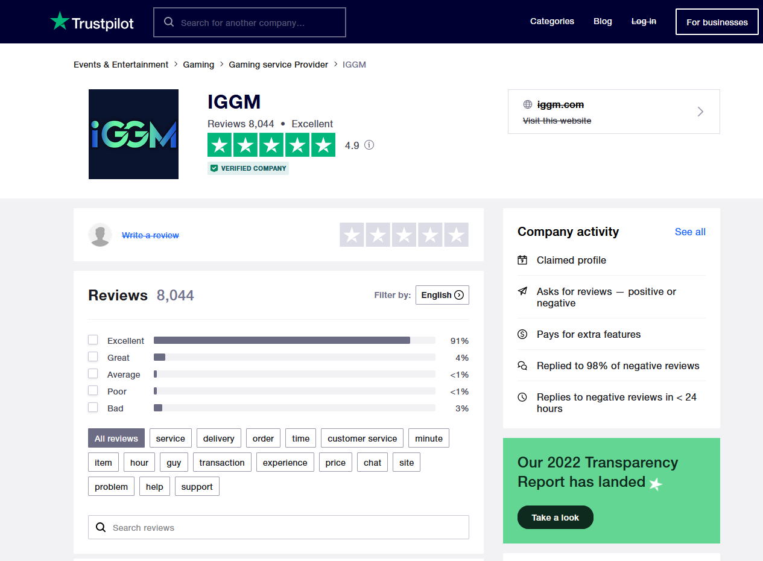Filter reviews by the transaction tag
The height and width of the screenshot is (561, 763).
[x=222, y=463]
